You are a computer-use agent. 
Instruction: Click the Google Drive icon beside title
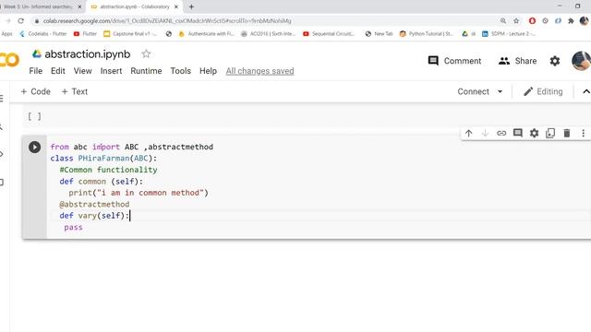(37, 53)
